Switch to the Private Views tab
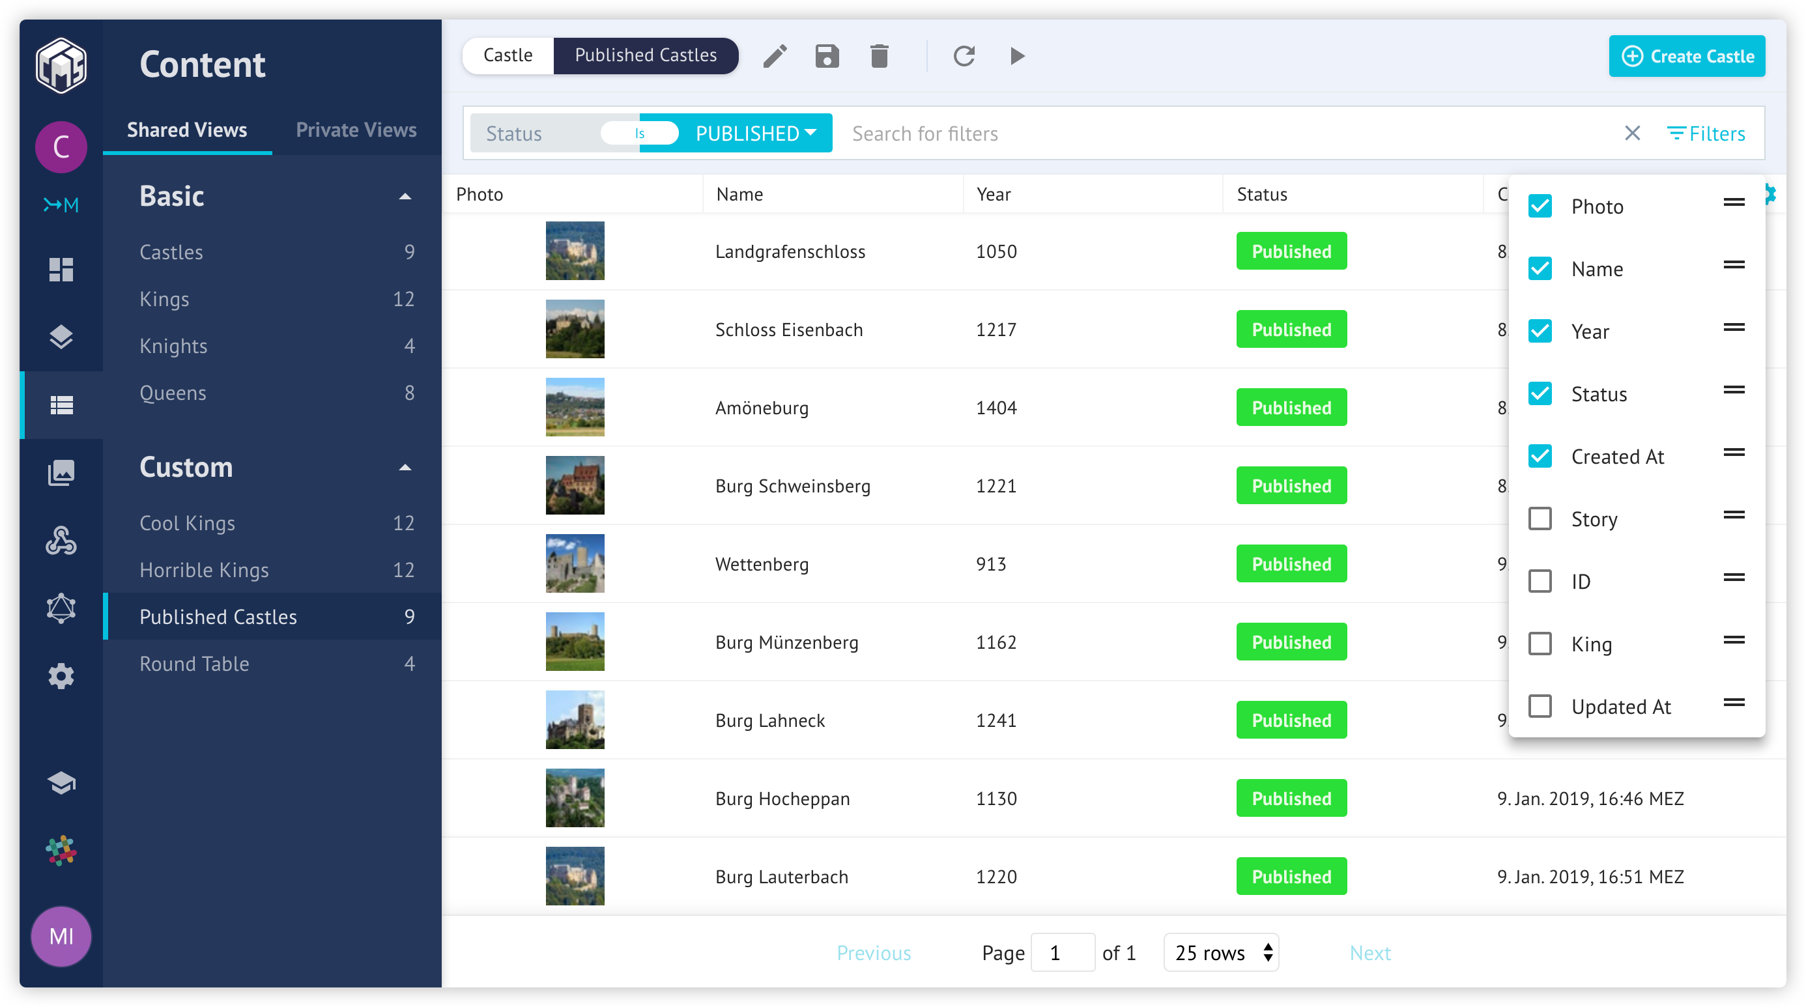 356,130
